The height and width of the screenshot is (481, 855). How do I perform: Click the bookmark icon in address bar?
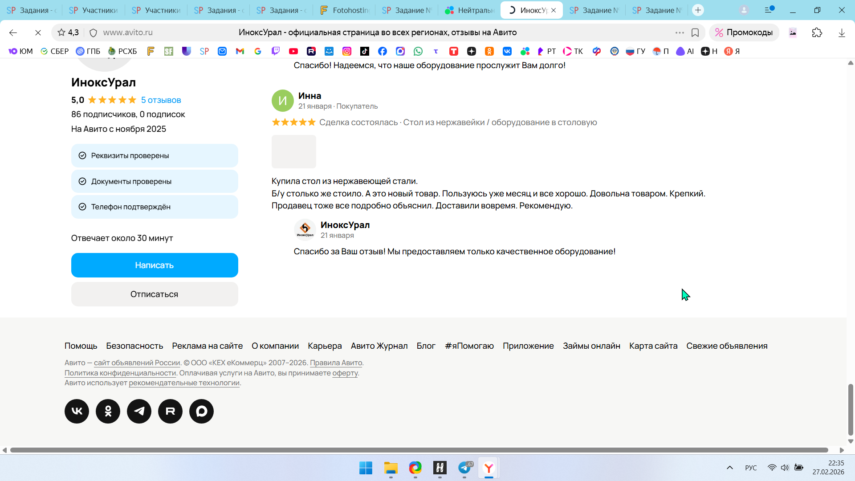click(695, 33)
